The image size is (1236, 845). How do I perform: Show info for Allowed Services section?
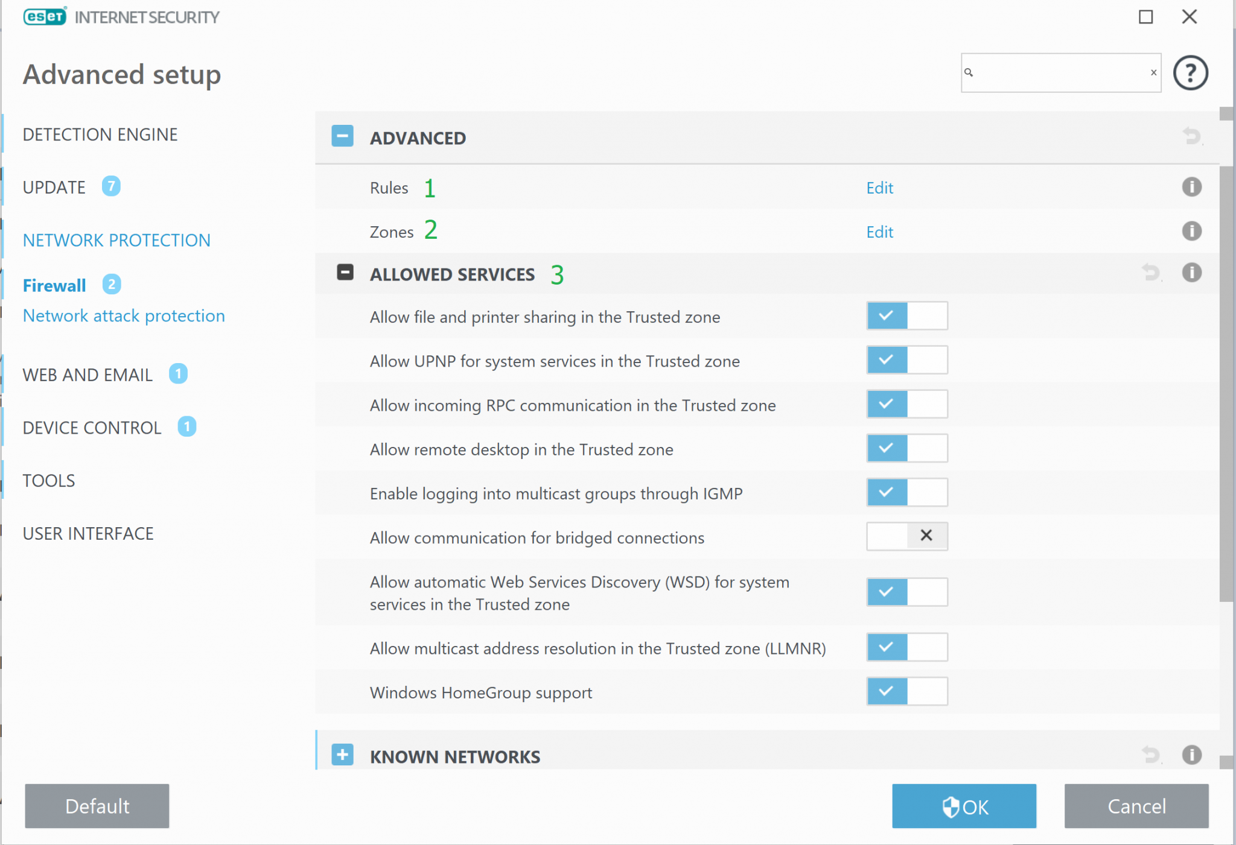point(1191,273)
